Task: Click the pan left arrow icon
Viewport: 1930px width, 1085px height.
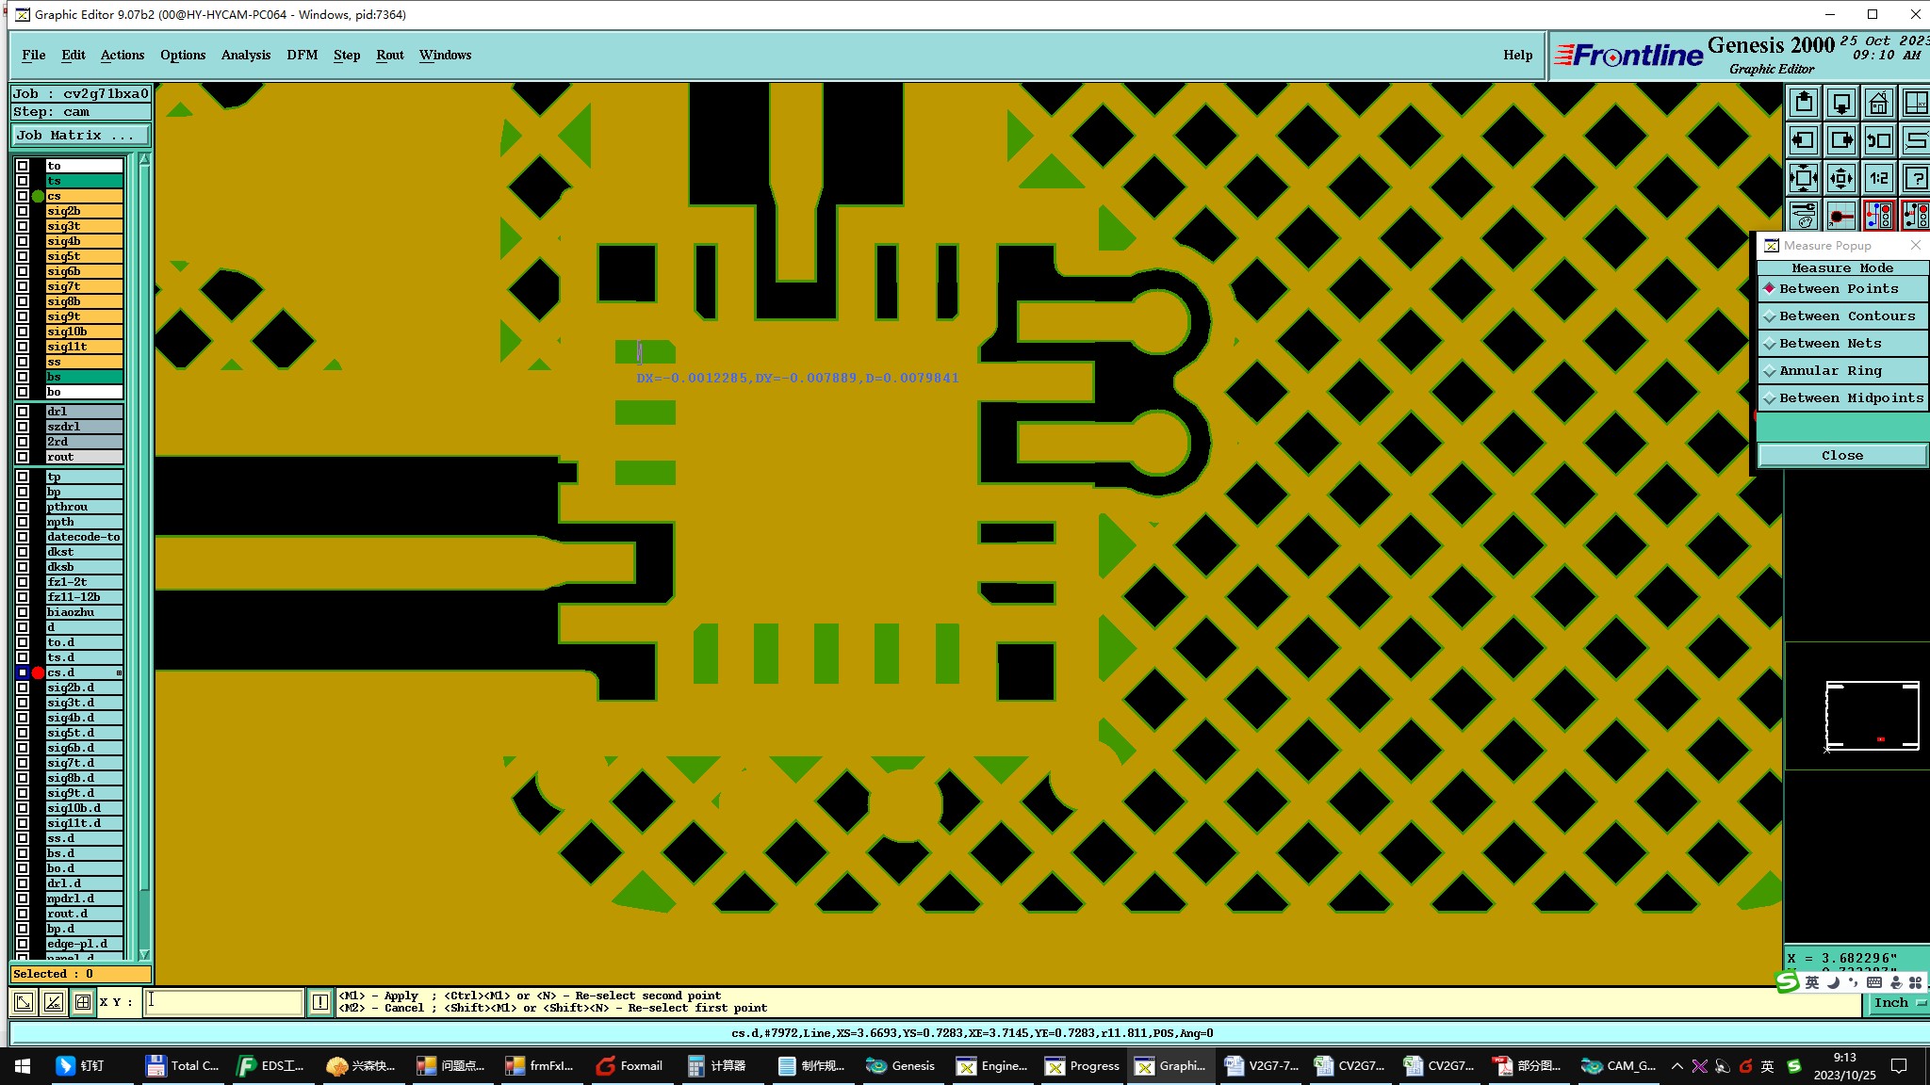Action: click(1804, 140)
